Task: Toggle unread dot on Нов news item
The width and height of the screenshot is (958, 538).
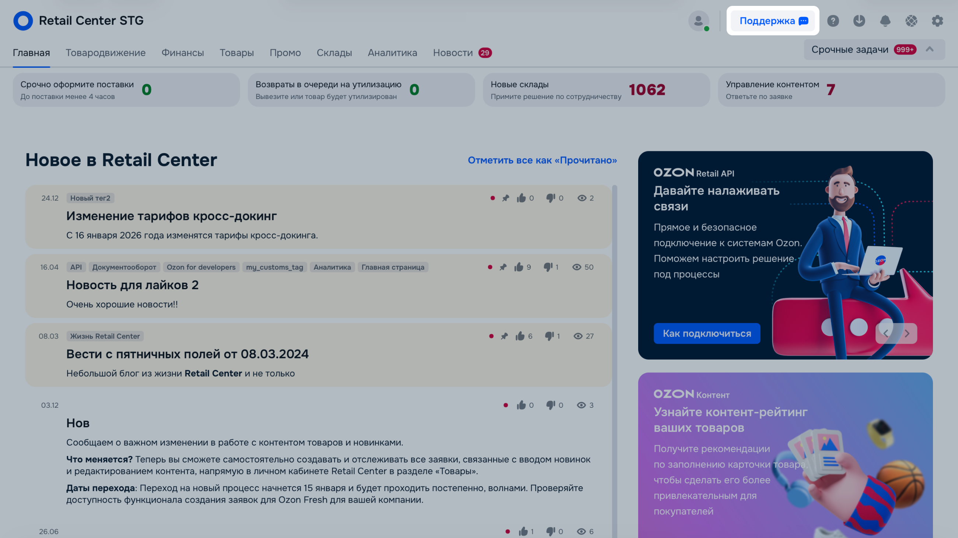Action: pyautogui.click(x=506, y=405)
